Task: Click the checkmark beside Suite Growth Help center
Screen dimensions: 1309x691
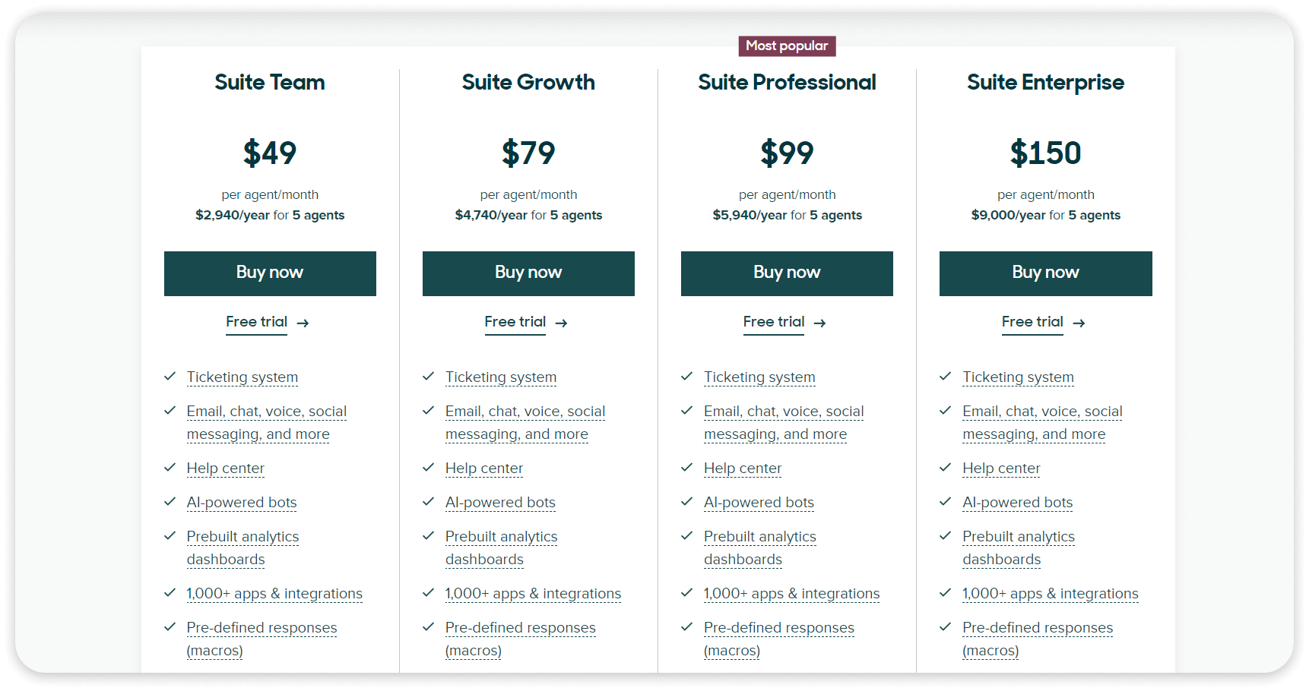Action: 429,468
